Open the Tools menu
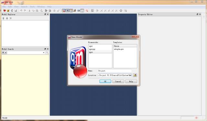 tap(32, 6)
